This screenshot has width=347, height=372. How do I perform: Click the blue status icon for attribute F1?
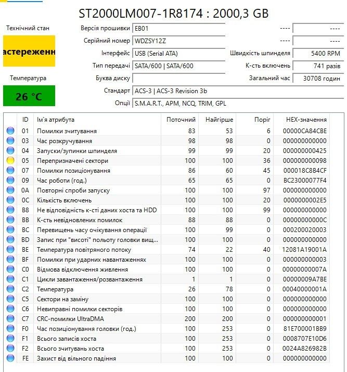pyautogui.click(x=10, y=339)
